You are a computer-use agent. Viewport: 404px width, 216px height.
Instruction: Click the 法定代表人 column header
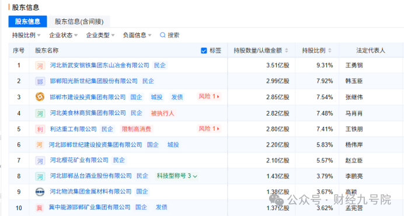tap(371, 51)
